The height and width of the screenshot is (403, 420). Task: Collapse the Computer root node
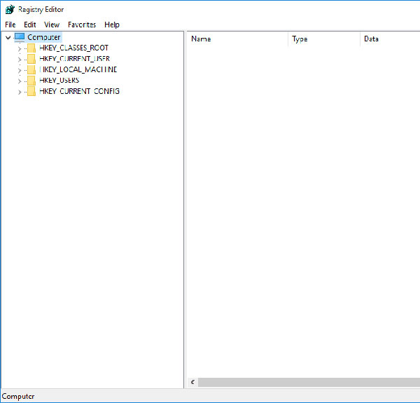(8, 38)
